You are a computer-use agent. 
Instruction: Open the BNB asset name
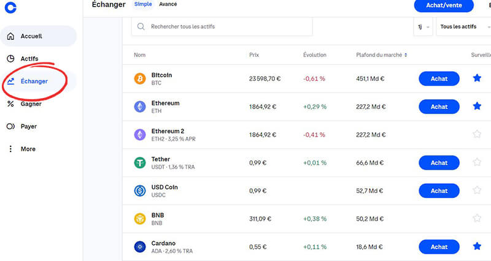[158, 216]
